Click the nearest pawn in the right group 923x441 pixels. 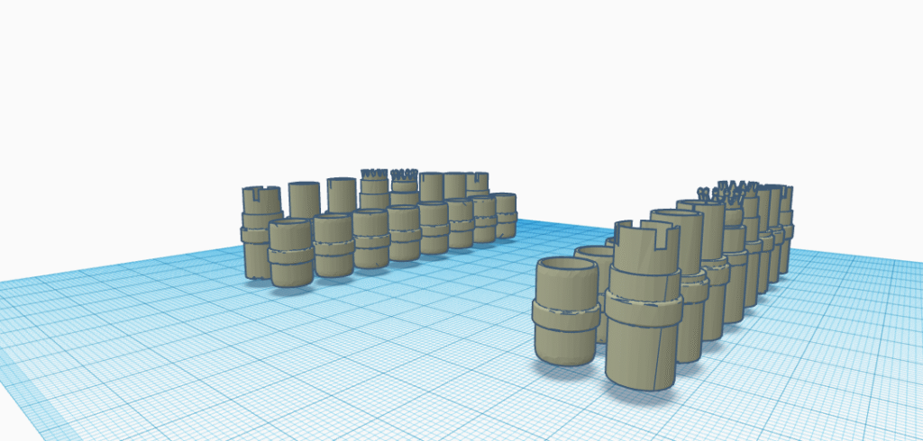click(x=566, y=312)
